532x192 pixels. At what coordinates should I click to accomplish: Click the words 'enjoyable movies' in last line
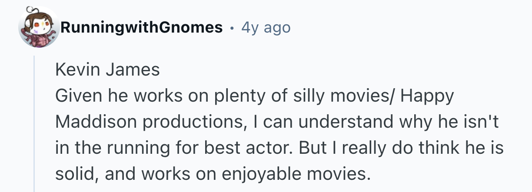pos(299,174)
